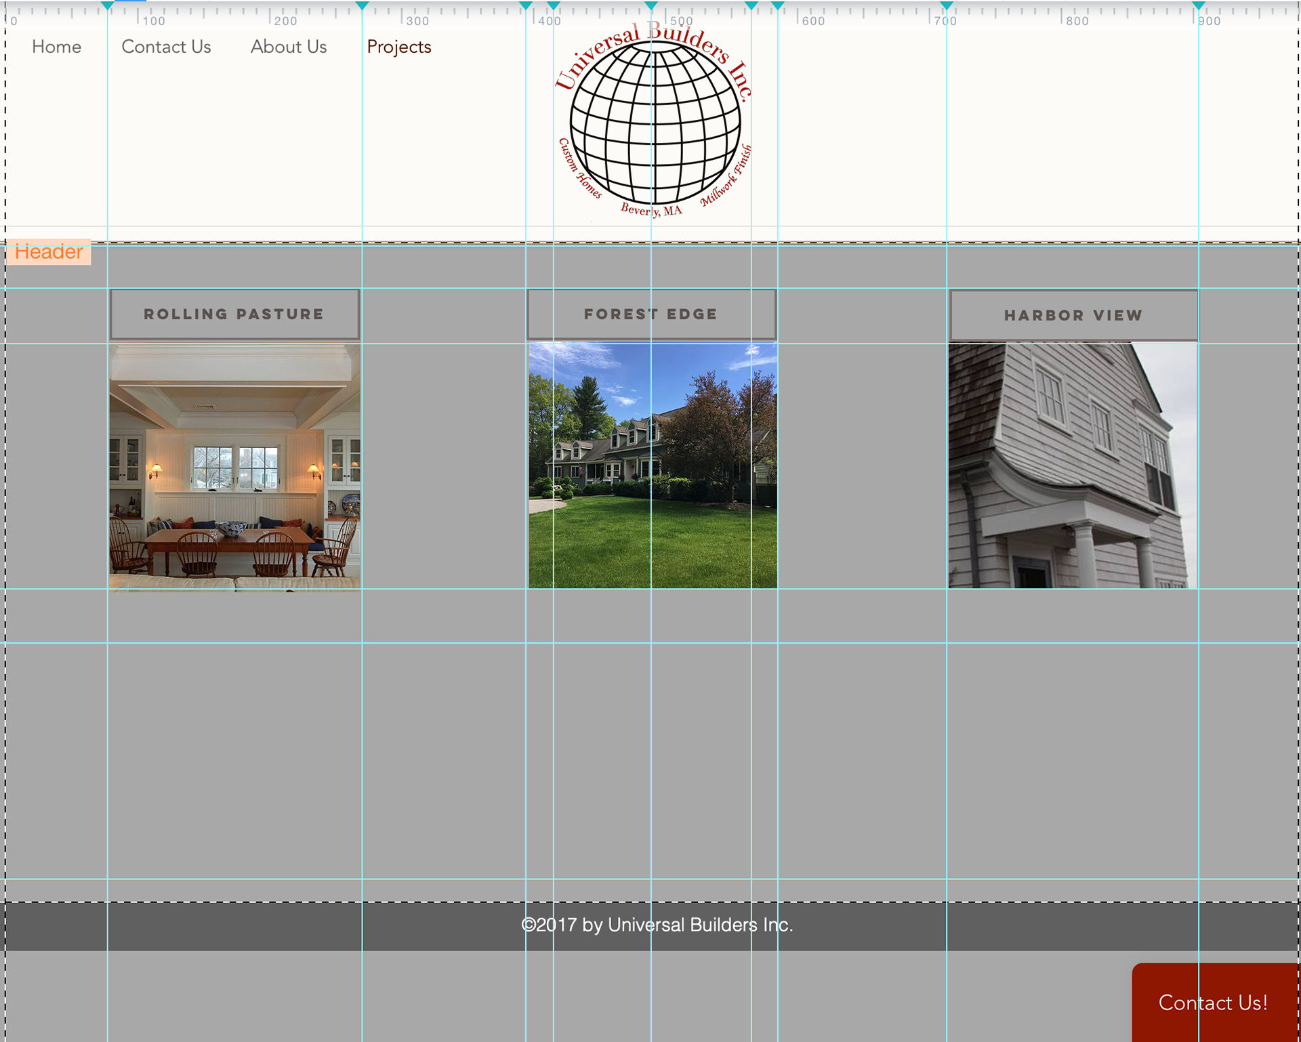Select the Universal Builders globe logo
Image resolution: width=1301 pixels, height=1042 pixels.
[653, 121]
